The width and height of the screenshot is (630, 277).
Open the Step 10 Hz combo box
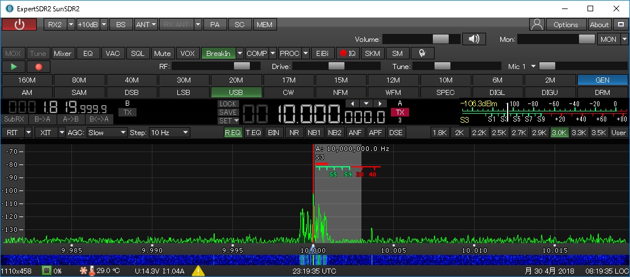coord(169,133)
